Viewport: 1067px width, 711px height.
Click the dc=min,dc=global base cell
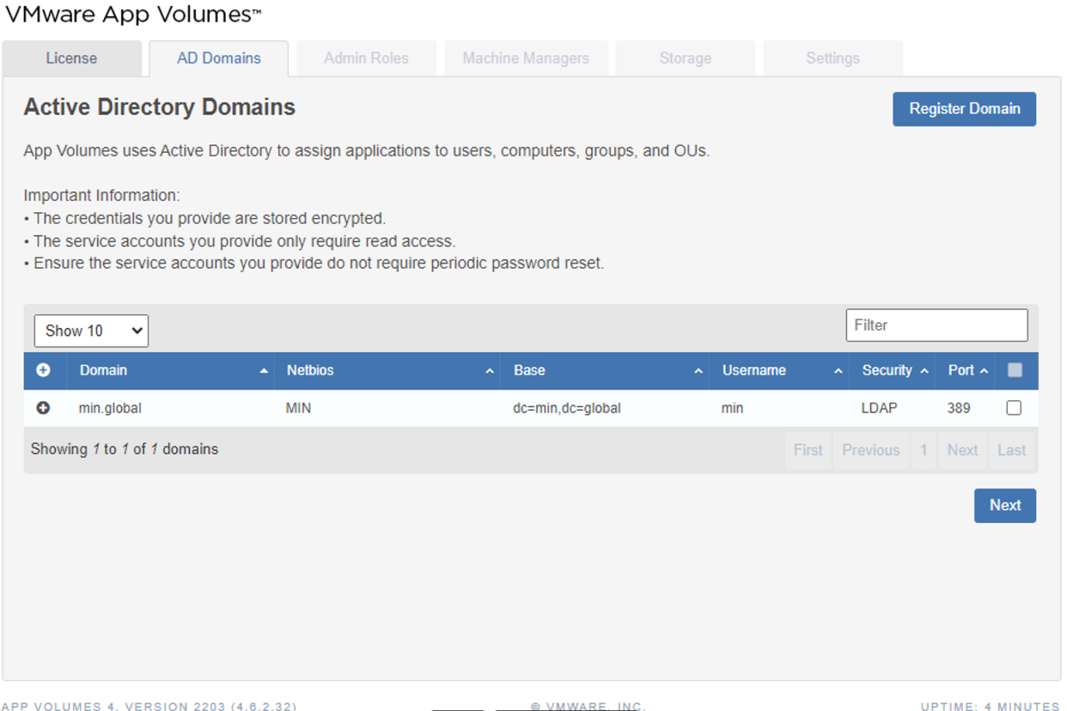click(567, 408)
